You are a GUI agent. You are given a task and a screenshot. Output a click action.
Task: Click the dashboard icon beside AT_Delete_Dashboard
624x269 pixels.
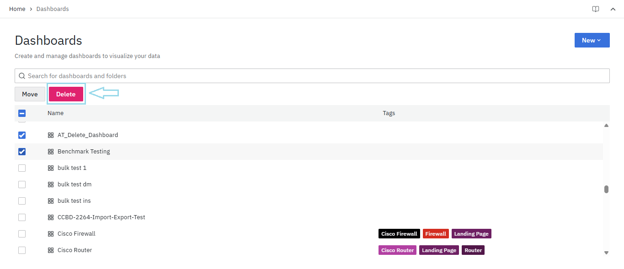[51, 135]
